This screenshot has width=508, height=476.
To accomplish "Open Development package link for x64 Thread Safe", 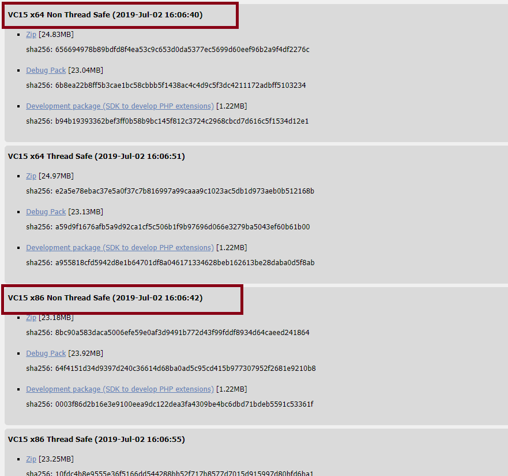I will (x=120, y=248).
